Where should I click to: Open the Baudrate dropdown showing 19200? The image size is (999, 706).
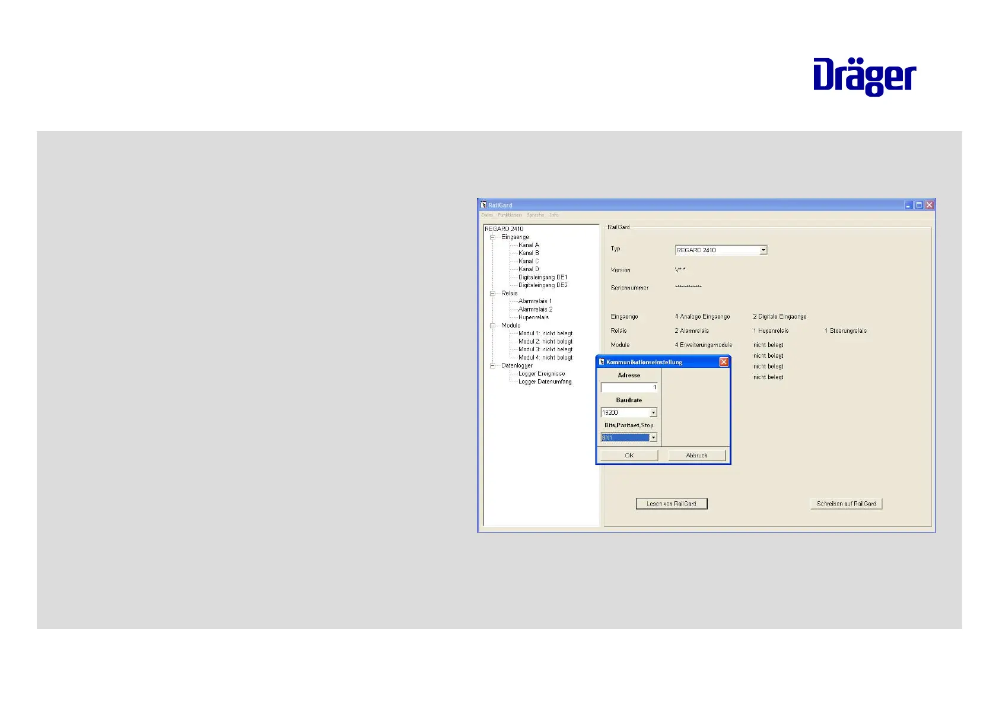click(653, 413)
